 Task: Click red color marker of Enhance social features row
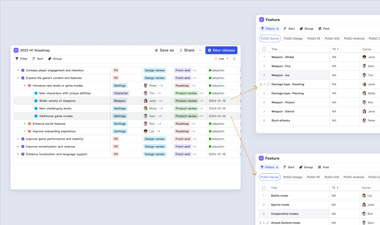pos(30,124)
